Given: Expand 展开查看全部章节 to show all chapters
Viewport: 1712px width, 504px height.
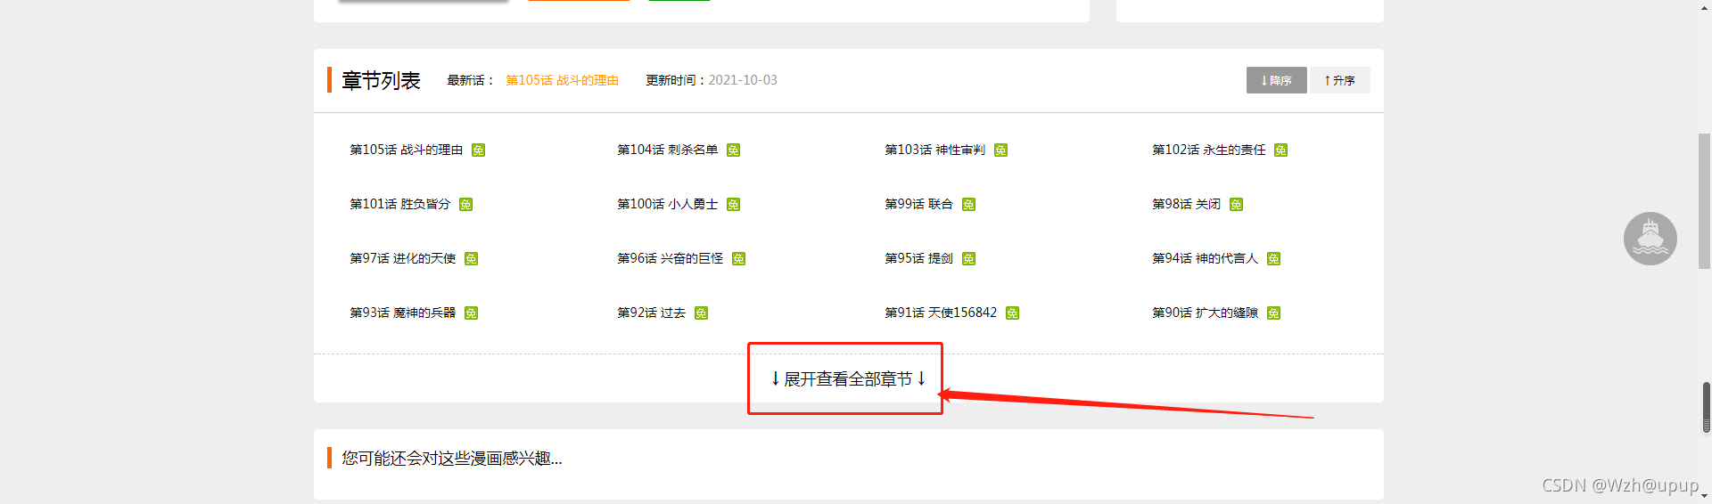Looking at the screenshot, I should tap(847, 378).
